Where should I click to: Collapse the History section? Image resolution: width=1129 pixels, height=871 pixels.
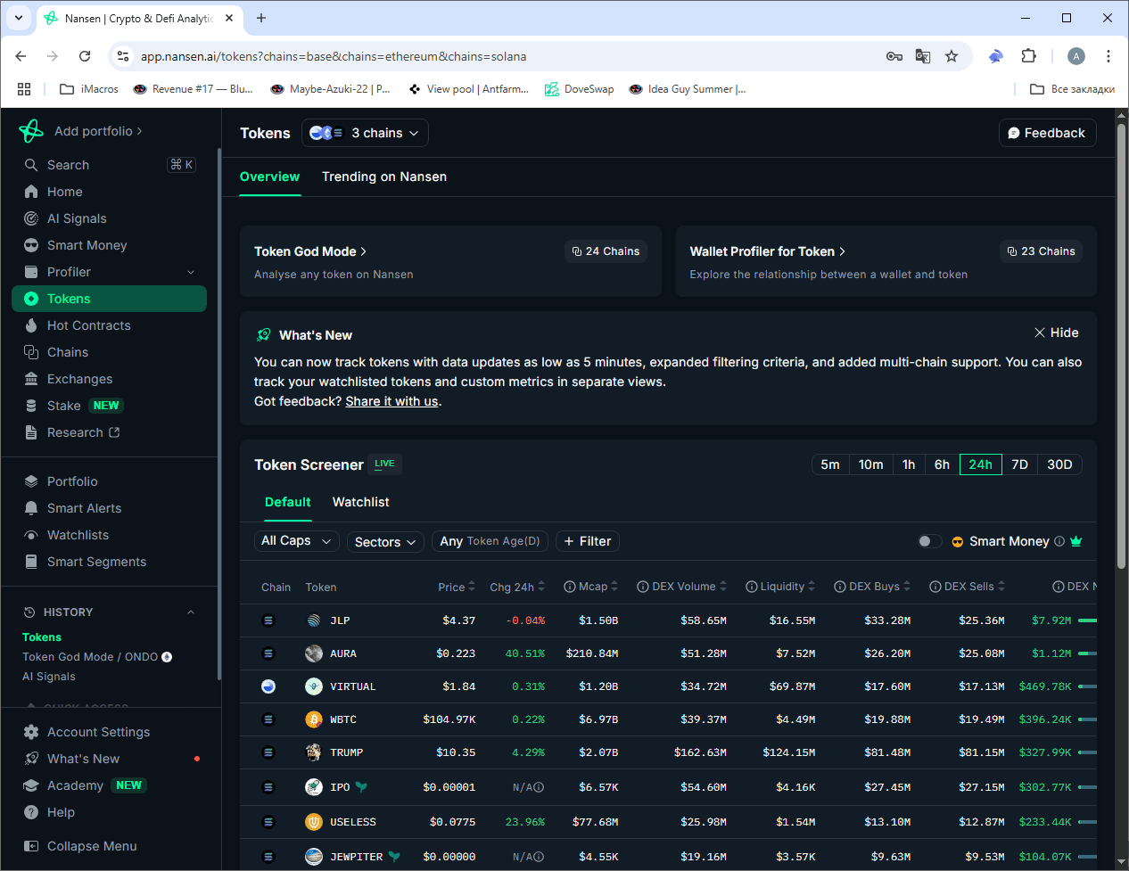(191, 612)
